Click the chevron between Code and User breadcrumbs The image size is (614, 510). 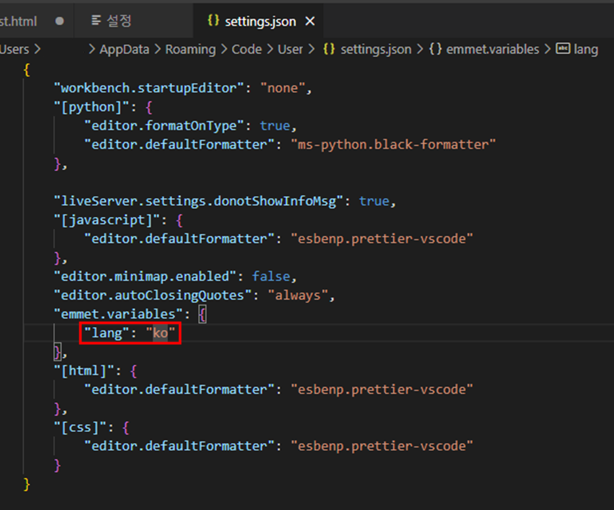(x=272, y=49)
